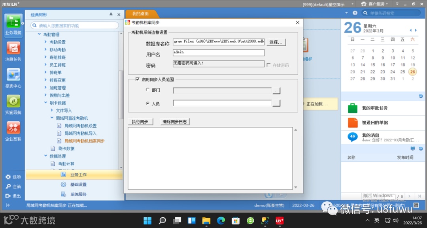
Task: Expand the 移动考勤 tree node
Action: 45,49
